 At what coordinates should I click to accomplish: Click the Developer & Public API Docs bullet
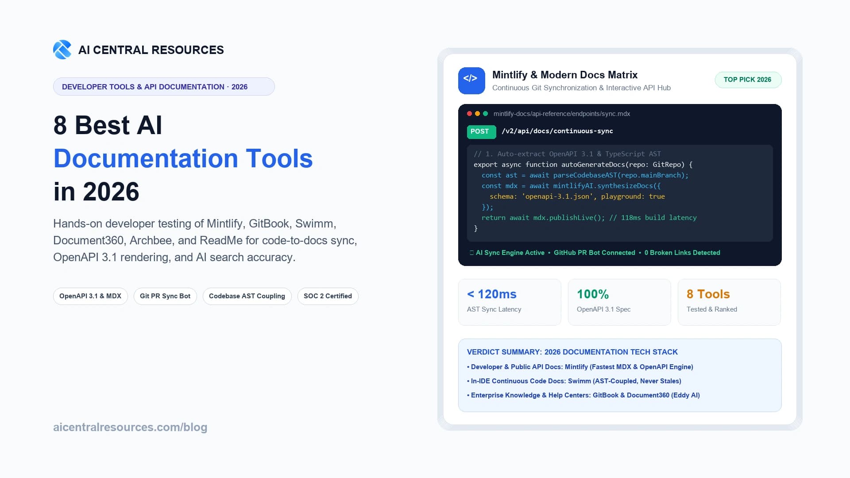pyautogui.click(x=580, y=367)
